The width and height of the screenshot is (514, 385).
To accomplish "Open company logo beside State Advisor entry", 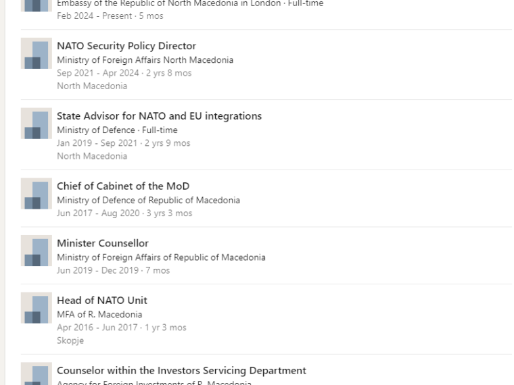I will click(37, 124).
